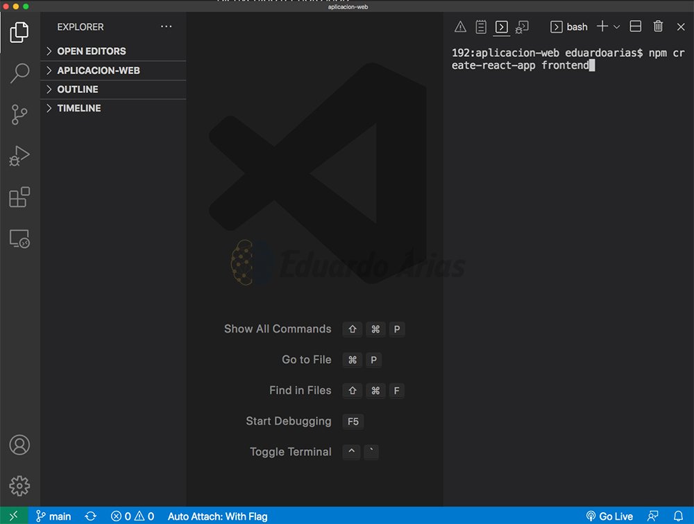Click the Find in Files shortcut hint
This screenshot has width=694, height=524.
337,390
